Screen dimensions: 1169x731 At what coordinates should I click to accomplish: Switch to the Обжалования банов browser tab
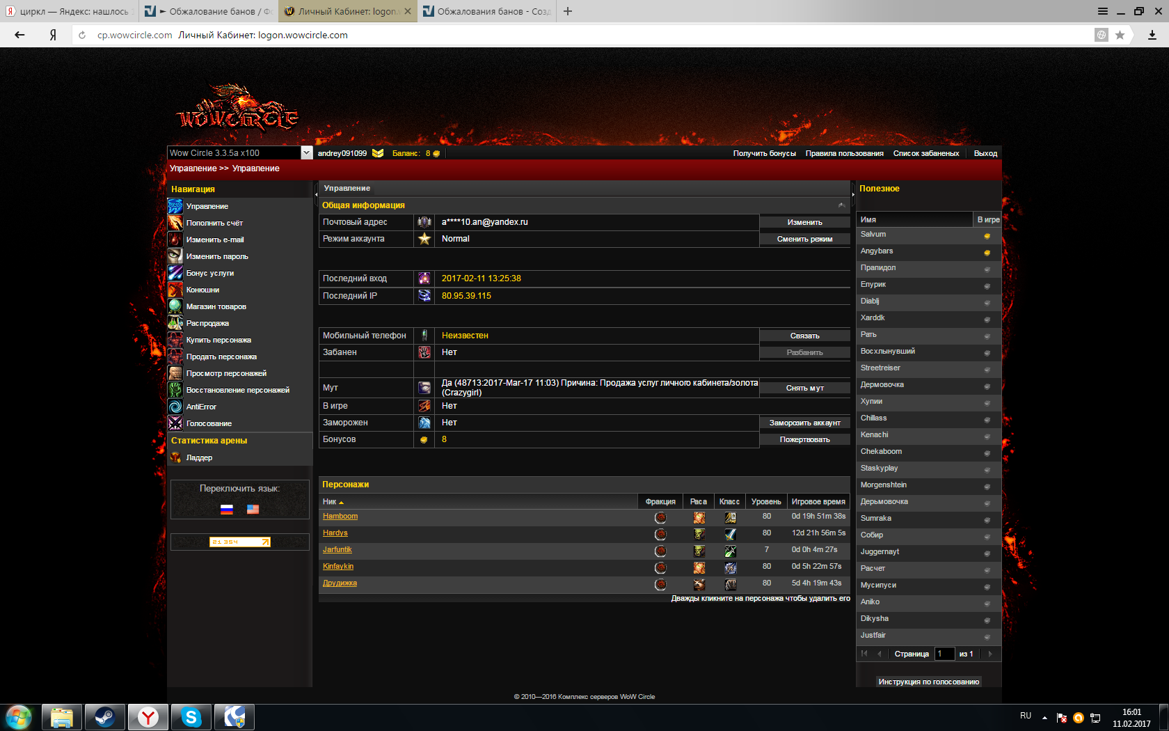[486, 11]
